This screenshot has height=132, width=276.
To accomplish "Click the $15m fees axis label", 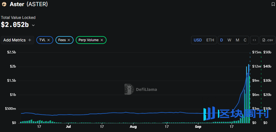I will (257, 52).
